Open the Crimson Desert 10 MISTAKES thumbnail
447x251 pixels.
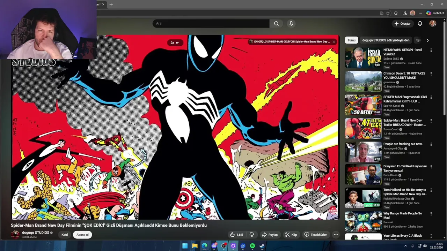coord(363,81)
